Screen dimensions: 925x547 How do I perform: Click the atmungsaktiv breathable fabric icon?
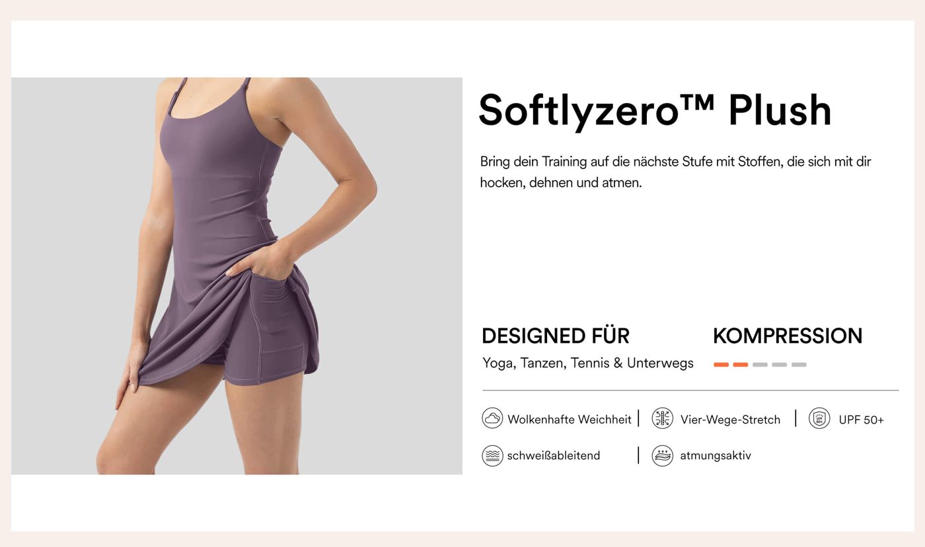(662, 455)
